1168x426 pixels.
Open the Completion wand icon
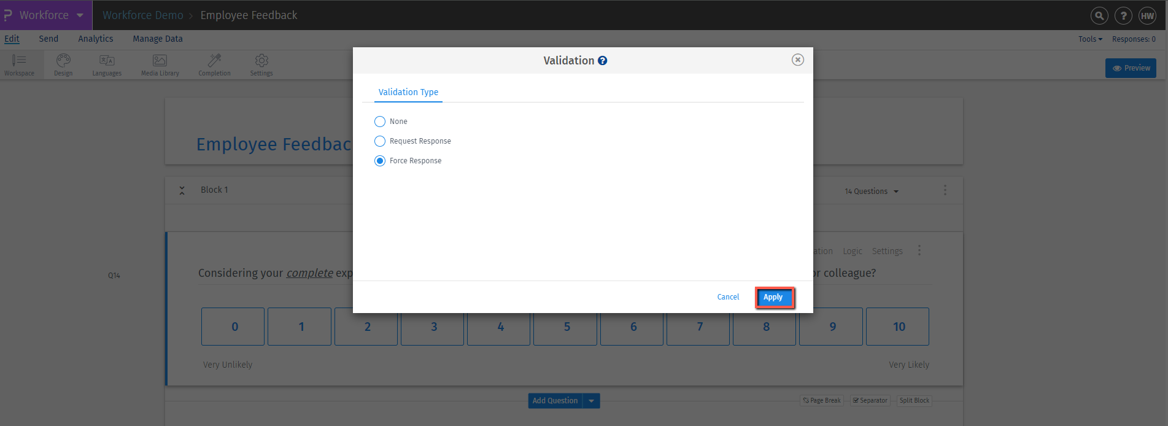[x=214, y=60]
